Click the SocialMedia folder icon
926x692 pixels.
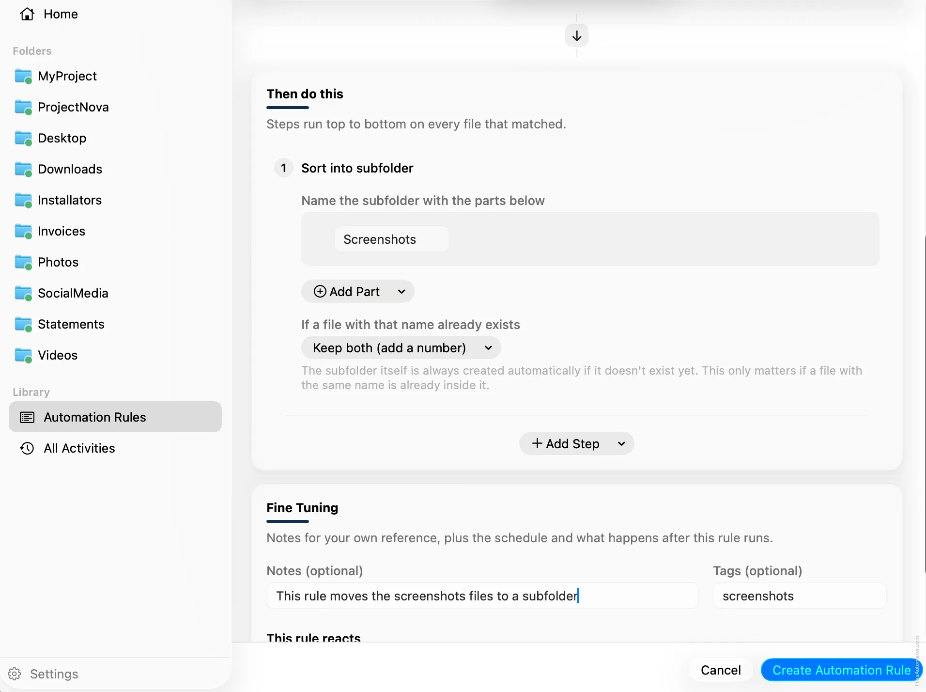(x=23, y=293)
